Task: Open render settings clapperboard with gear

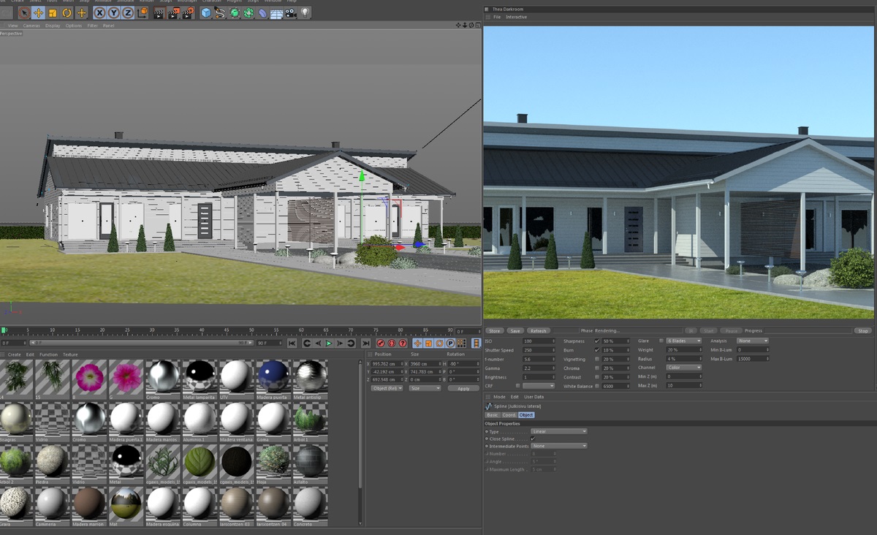Action: [x=189, y=12]
